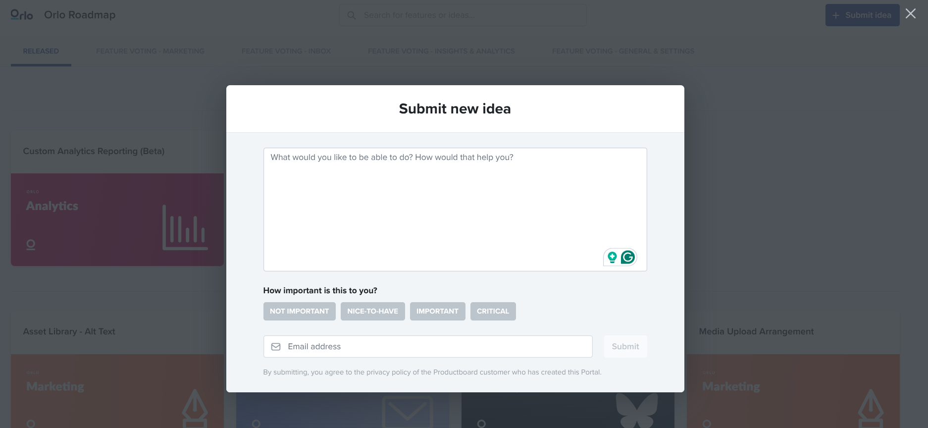
Task: Select the NICE-TO-HAVE importance option
Action: (372, 311)
